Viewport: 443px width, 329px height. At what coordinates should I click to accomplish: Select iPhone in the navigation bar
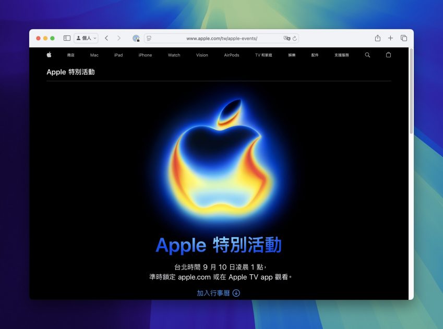coord(145,55)
